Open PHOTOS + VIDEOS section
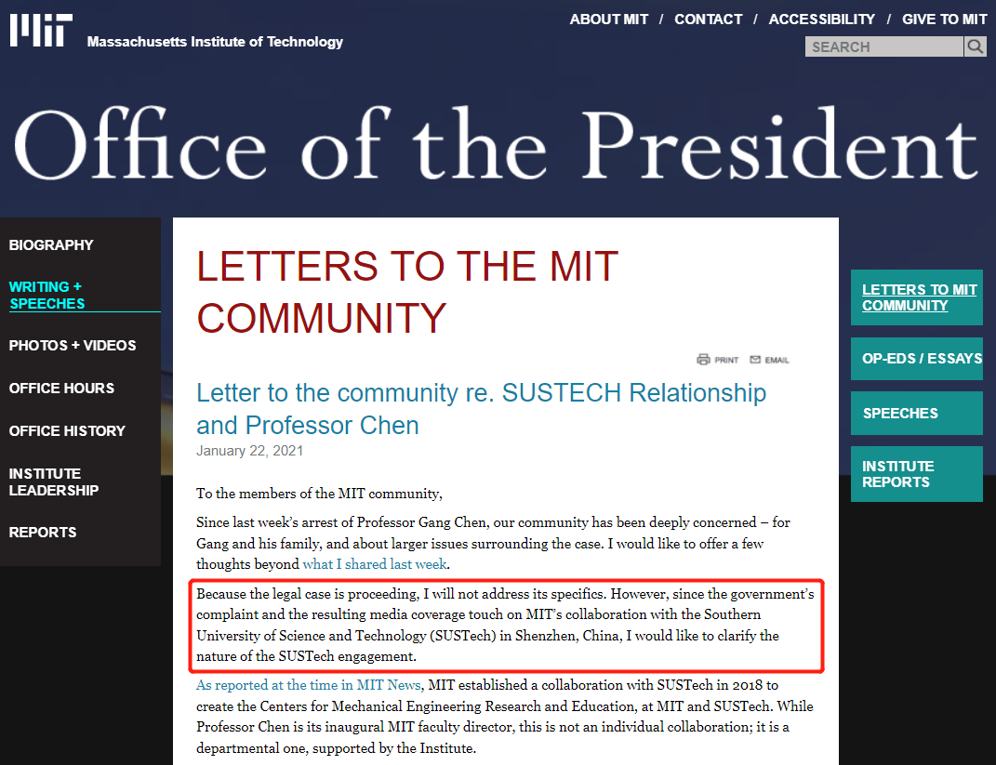Screen dimensions: 996x765 click(73, 346)
